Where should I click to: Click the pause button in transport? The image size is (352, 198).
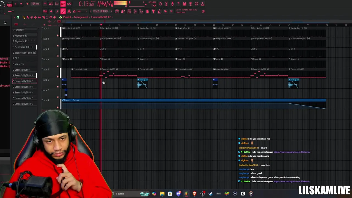(15, 4)
